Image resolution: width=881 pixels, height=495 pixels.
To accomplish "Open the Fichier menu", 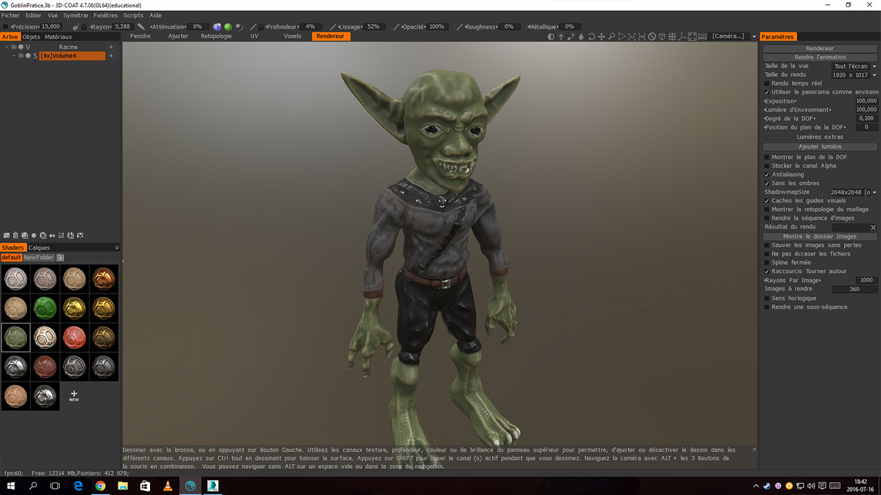I will pyautogui.click(x=10, y=15).
